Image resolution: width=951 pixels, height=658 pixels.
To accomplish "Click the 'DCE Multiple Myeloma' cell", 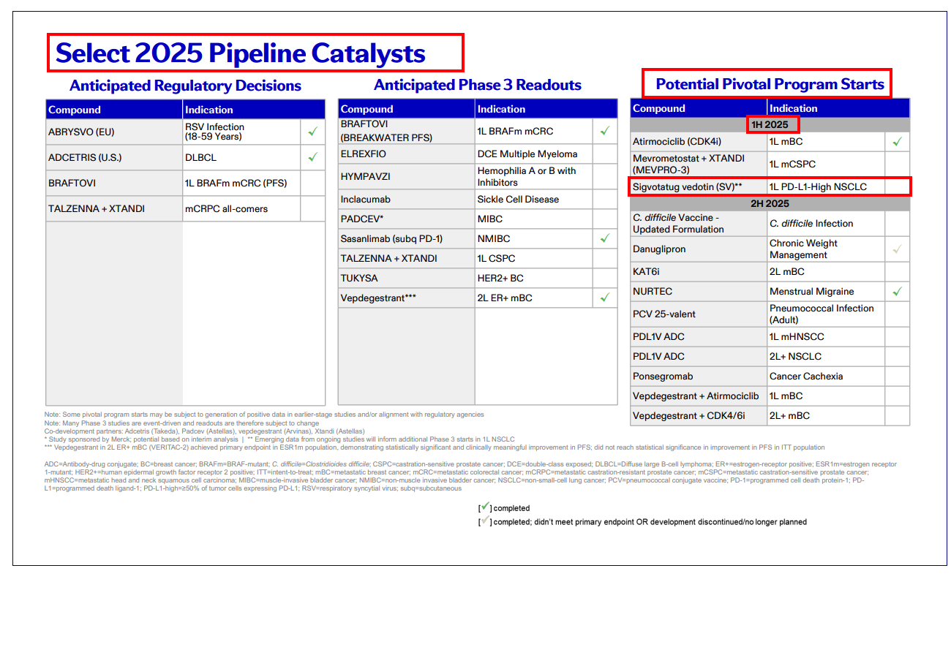I will pos(534,154).
